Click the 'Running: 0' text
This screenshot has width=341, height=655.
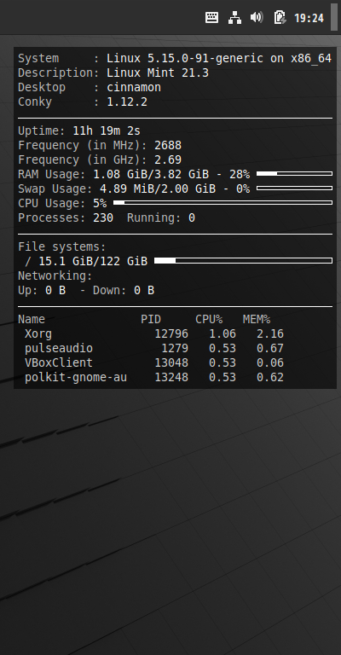[x=160, y=218]
